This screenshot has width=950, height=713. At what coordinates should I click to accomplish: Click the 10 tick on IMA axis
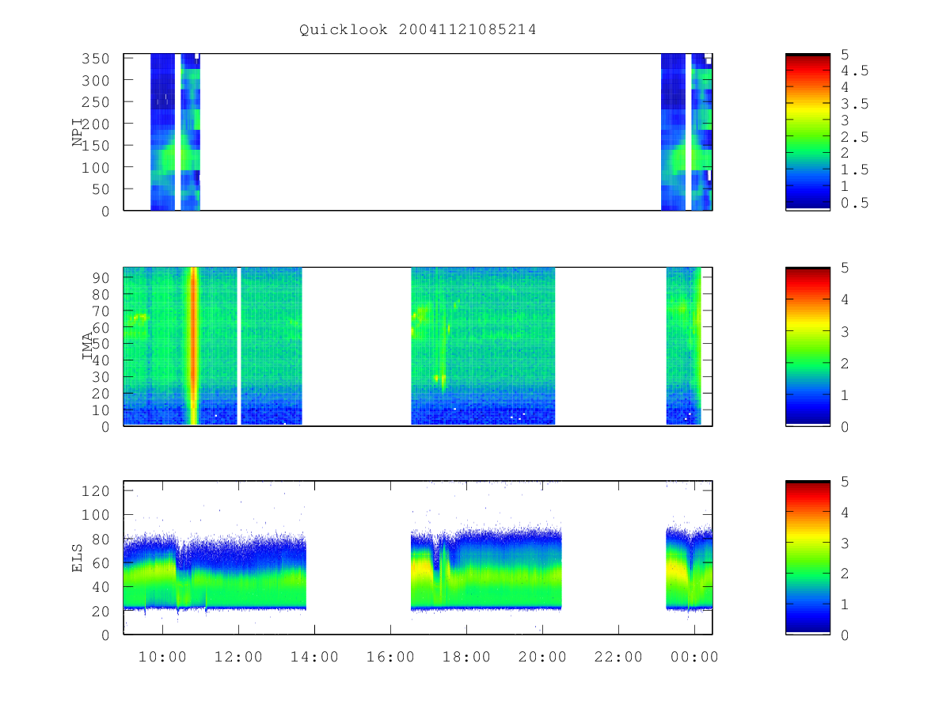(x=101, y=410)
